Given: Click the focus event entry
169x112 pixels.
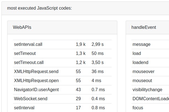Looking at the screenshot, I should pos(138,108).
